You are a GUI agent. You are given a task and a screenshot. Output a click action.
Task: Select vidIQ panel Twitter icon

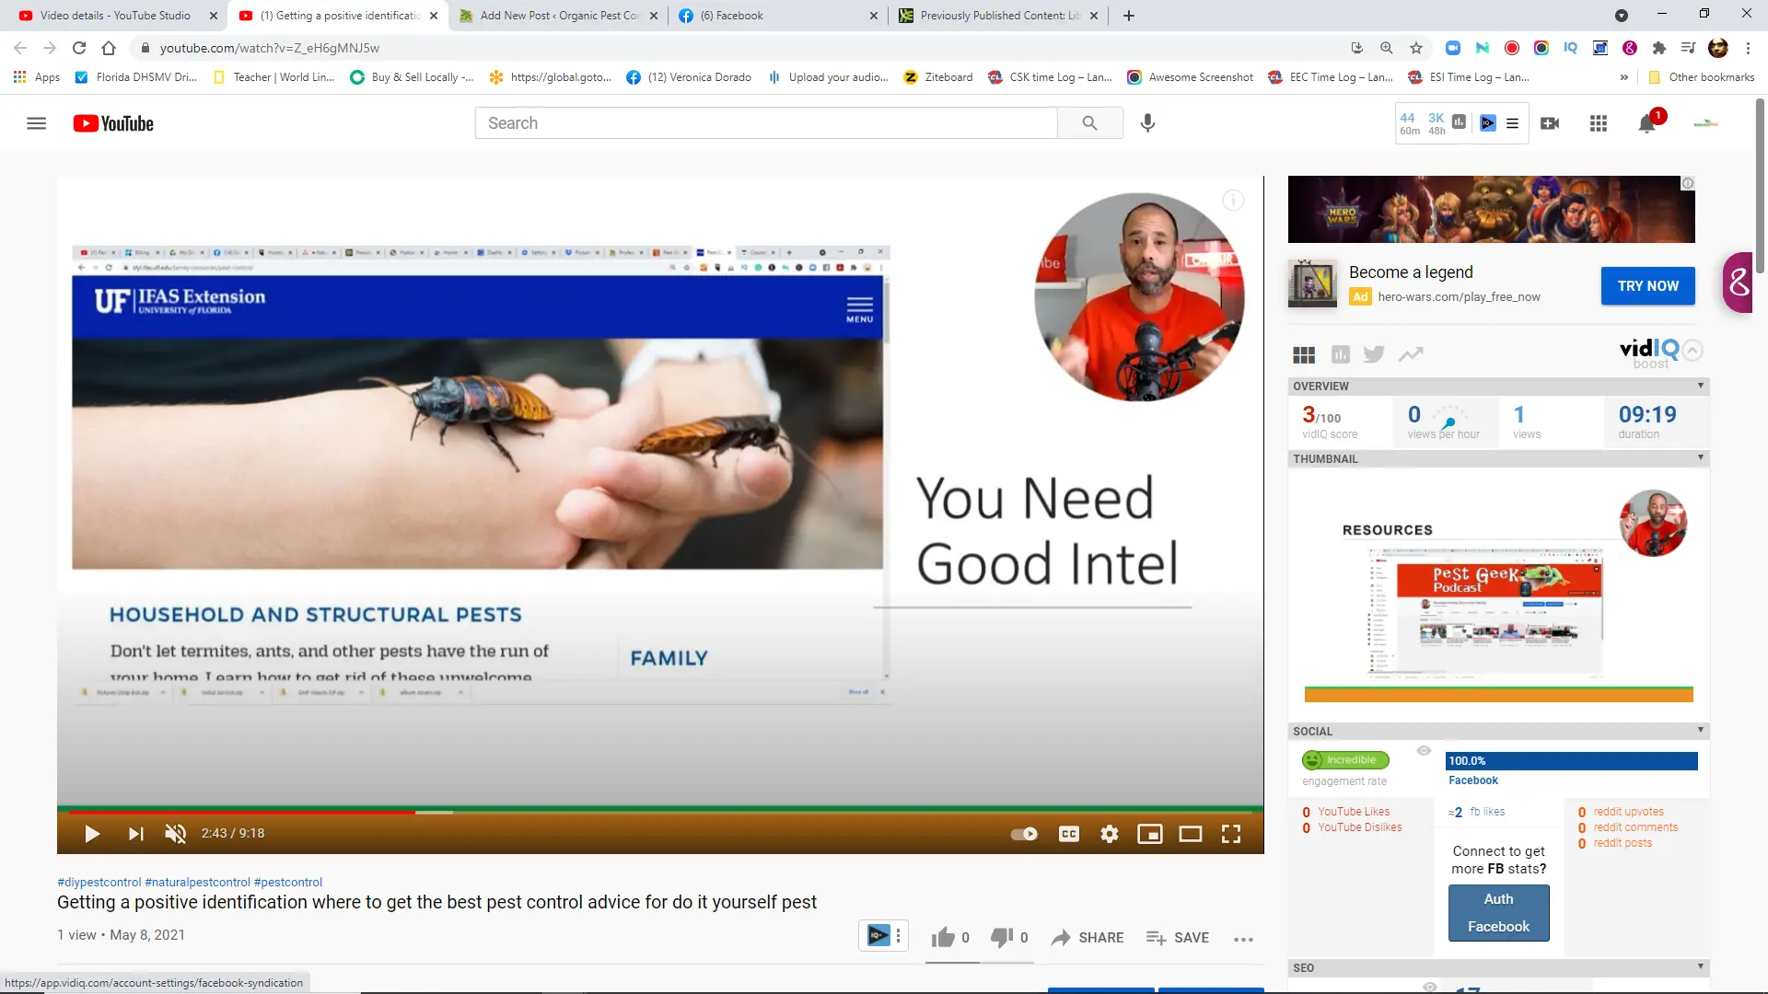[x=1374, y=354]
